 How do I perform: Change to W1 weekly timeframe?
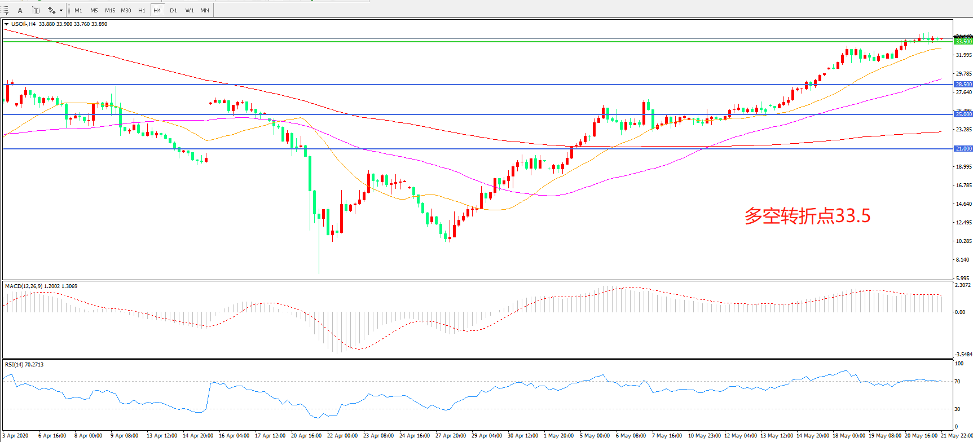[x=190, y=10]
